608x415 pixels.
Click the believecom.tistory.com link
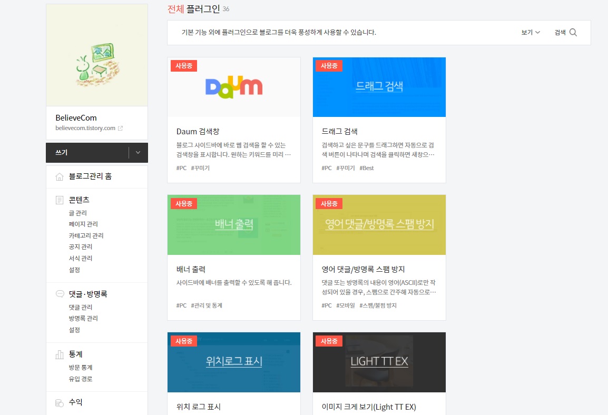tap(85, 129)
